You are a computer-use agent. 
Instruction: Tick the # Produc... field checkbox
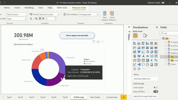click(x=166, y=42)
